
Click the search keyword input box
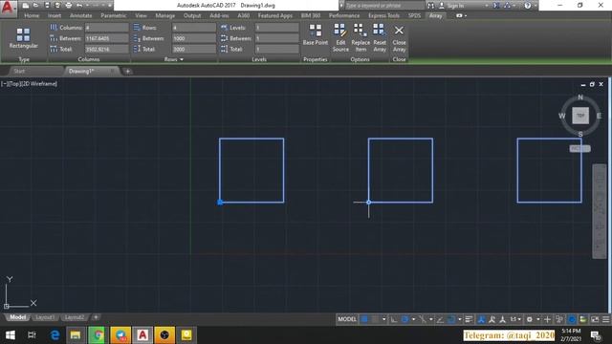(384, 6)
